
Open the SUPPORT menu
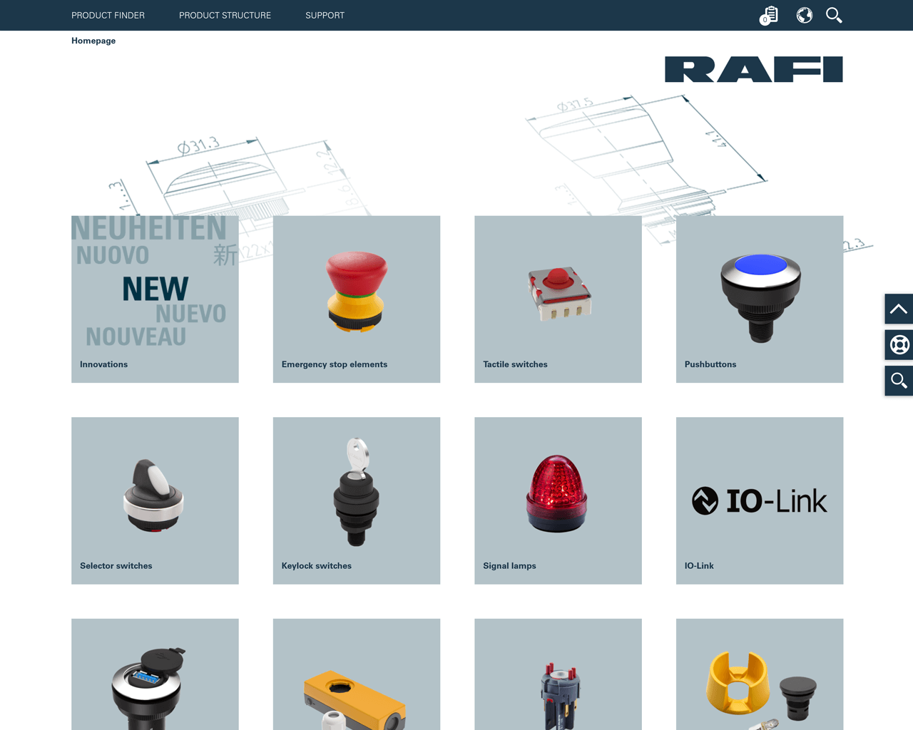coord(325,15)
